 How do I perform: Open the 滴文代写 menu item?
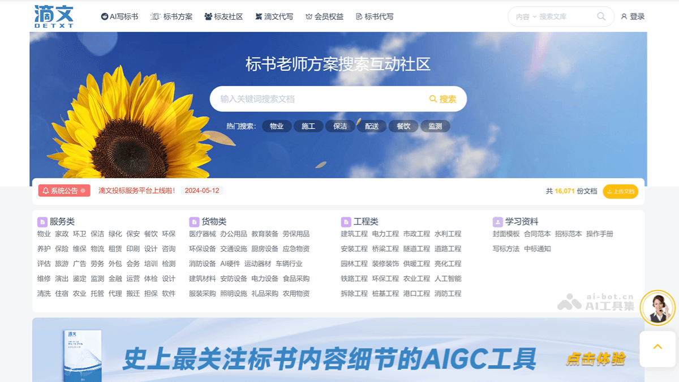pos(274,16)
